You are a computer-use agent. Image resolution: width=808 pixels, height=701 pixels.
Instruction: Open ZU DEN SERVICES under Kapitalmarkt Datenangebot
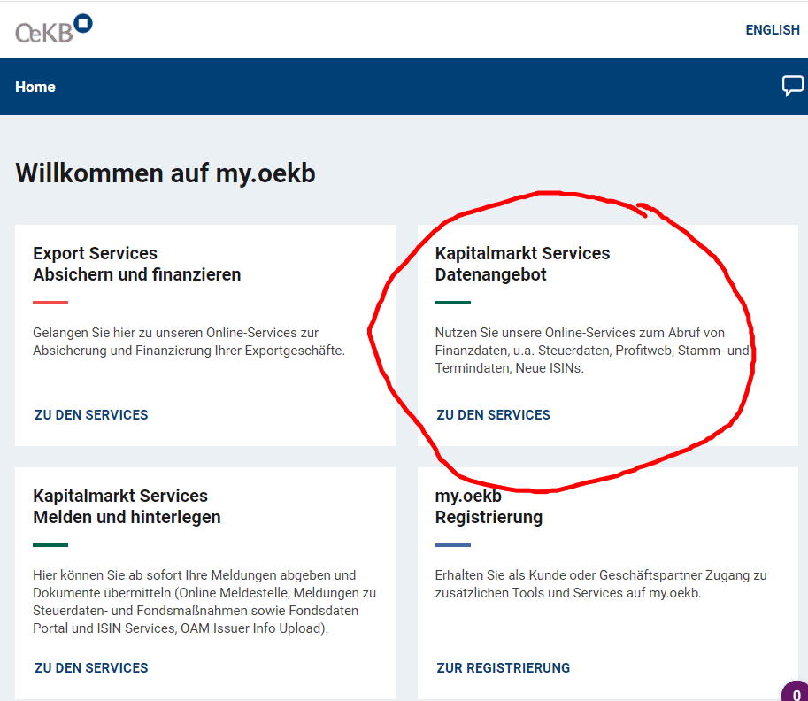(x=493, y=415)
